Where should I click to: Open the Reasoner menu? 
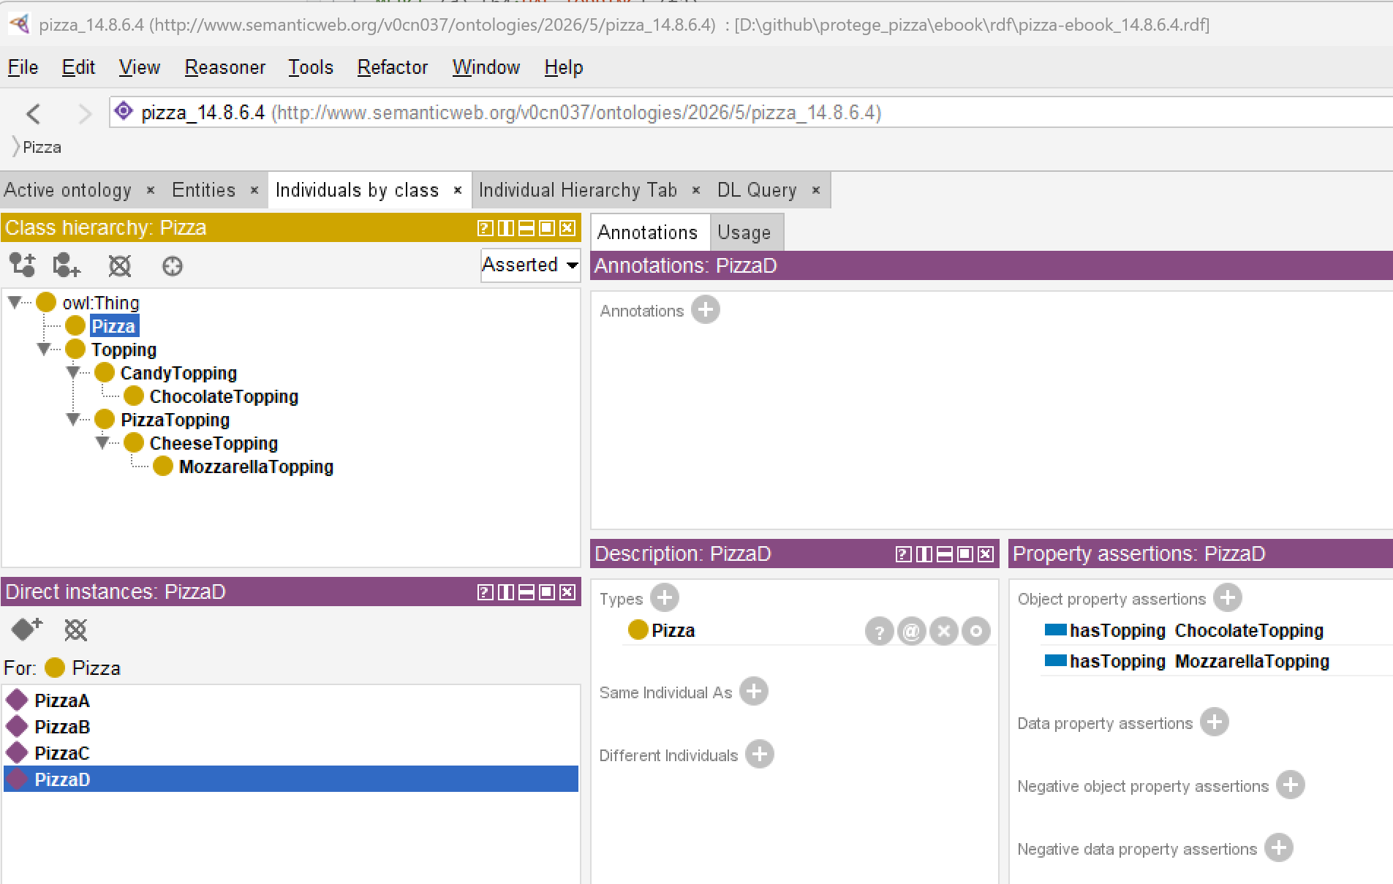tap(224, 67)
